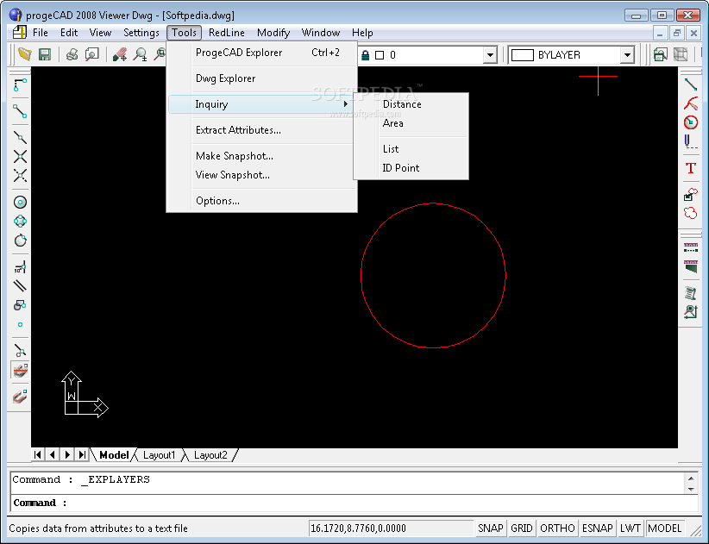
Task: Expand the Inquiry submenu
Action: pyautogui.click(x=261, y=104)
